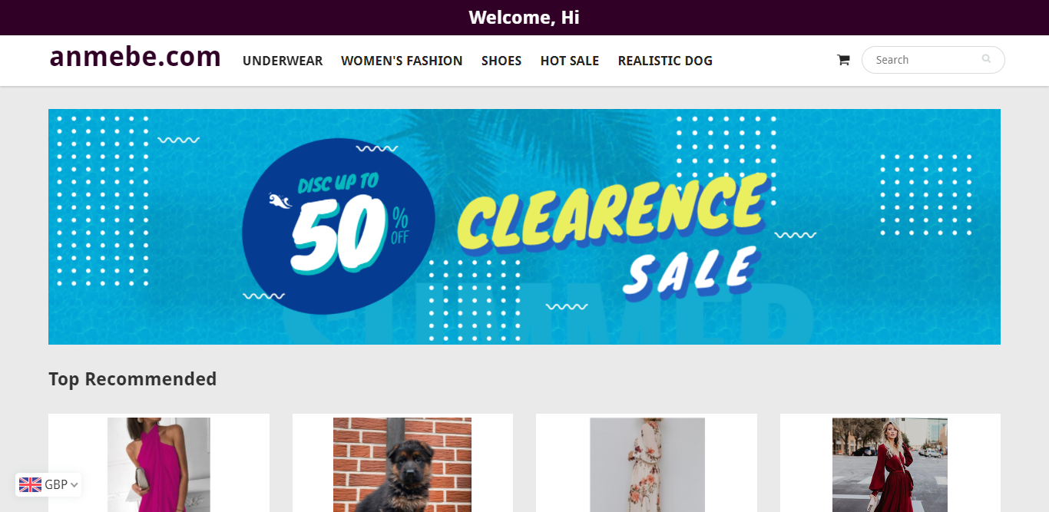This screenshot has width=1049, height=512.
Task: Open the Clearence Sale banner
Action: pyautogui.click(x=524, y=226)
